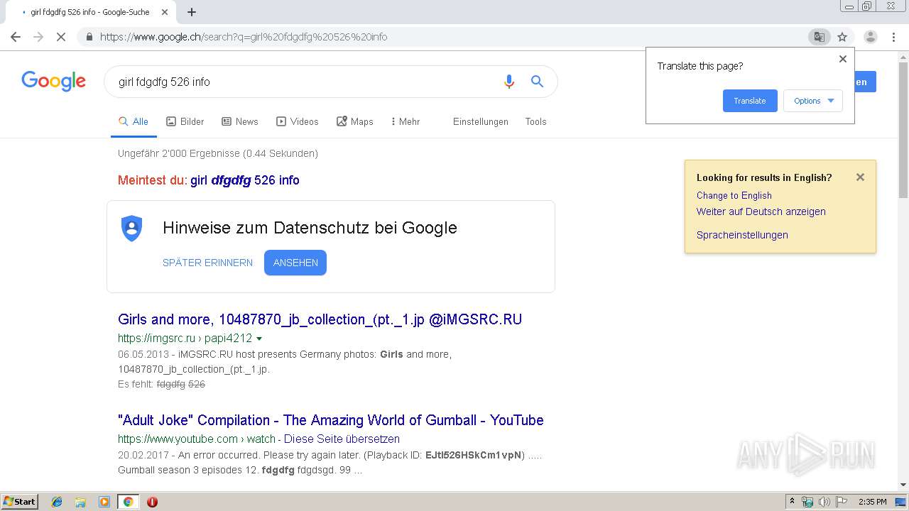
Task: Switch to the Videos tab
Action: pos(297,121)
